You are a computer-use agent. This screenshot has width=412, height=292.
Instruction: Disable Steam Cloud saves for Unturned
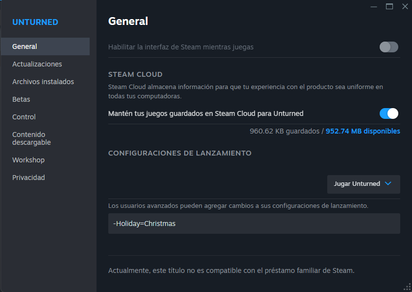click(389, 113)
